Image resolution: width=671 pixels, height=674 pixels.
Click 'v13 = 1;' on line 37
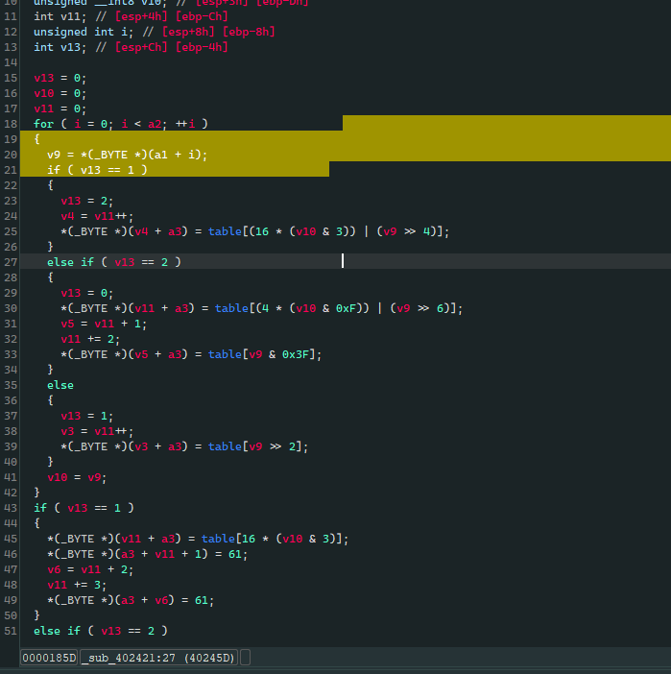(87, 416)
